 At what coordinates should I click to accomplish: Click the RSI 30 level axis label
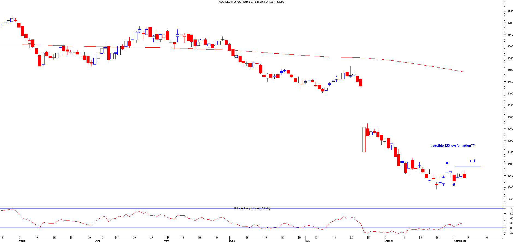(x=512, y=228)
